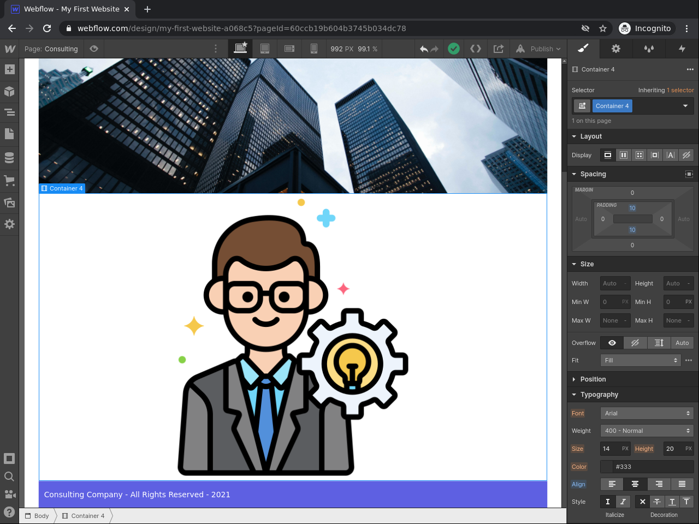Click the Container 4 selector tag
Viewport: 699px width, 524px height.
(x=612, y=106)
